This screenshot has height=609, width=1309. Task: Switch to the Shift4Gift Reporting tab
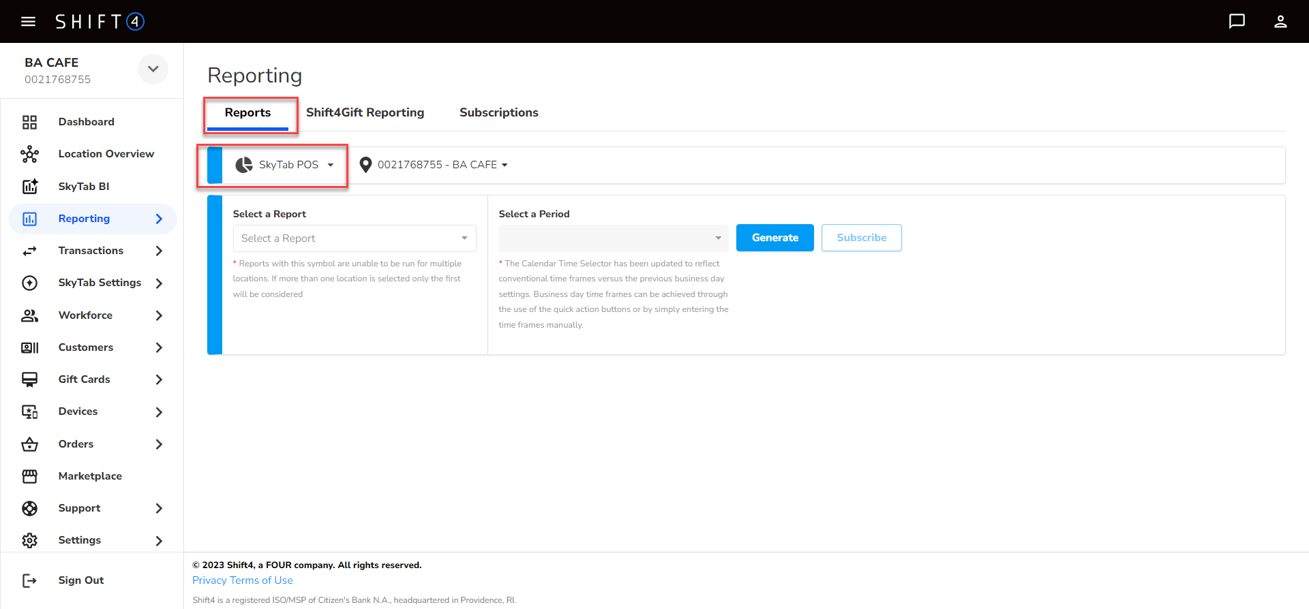tap(365, 112)
